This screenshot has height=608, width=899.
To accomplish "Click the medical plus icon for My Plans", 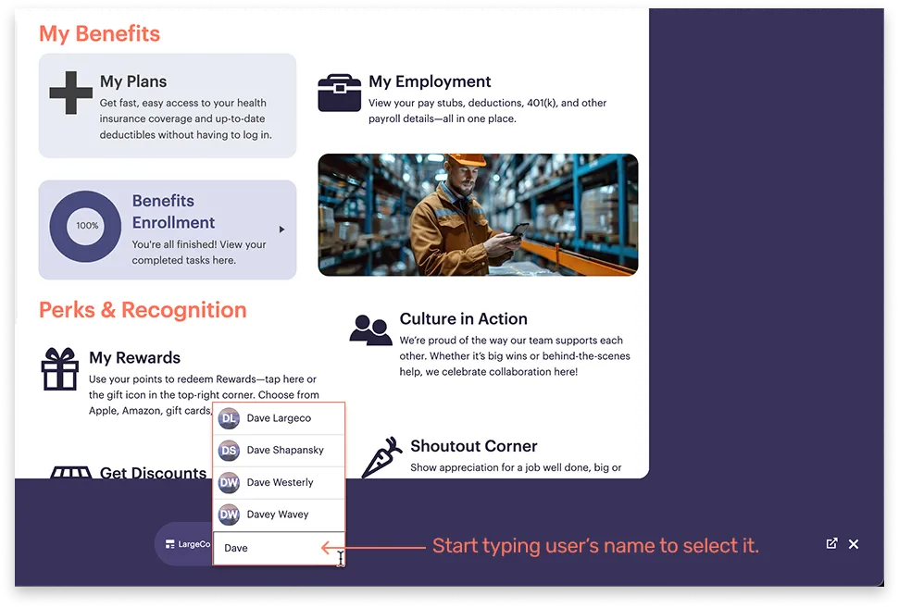I will tap(70, 93).
